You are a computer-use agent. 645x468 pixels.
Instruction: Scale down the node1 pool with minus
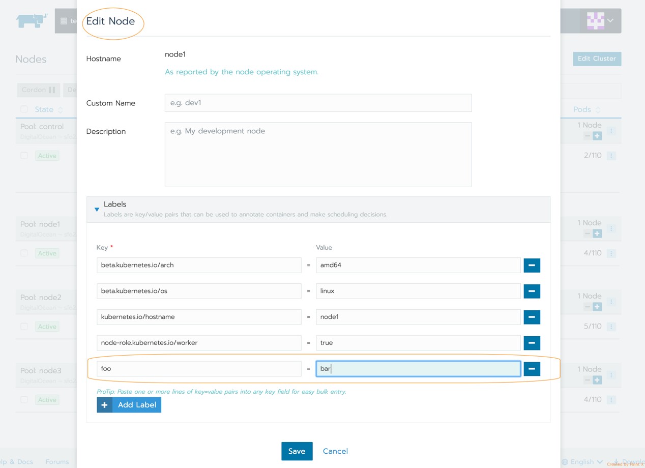tap(588, 233)
